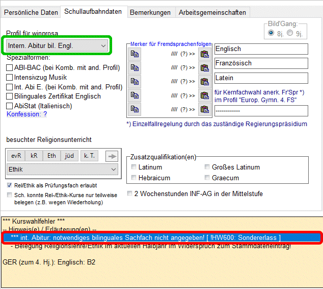Click the Konfession: ? link
323x289 pixels.
click(x=26, y=114)
